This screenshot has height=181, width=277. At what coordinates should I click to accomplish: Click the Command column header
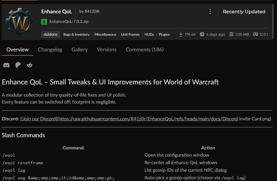[73, 148]
